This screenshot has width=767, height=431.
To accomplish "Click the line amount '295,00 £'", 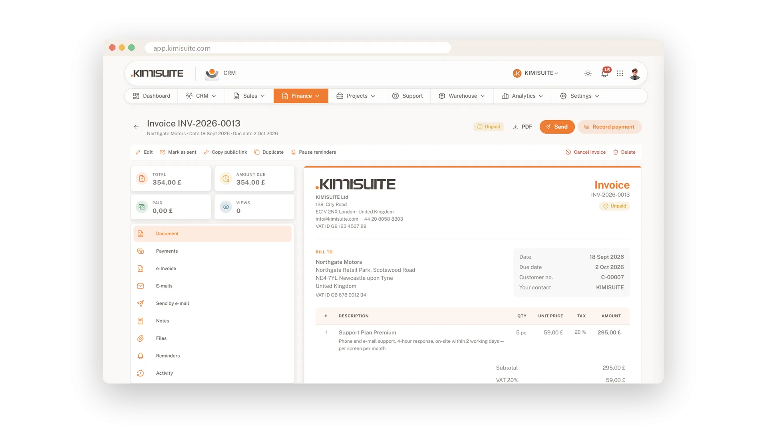I will point(609,333).
